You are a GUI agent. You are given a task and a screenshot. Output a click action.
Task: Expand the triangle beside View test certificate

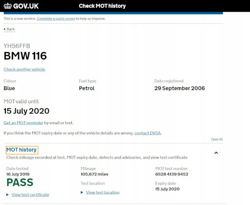[x=7, y=195]
